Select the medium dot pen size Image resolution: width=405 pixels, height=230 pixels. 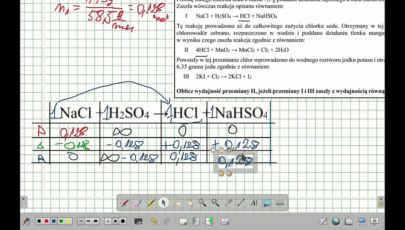[115, 221]
